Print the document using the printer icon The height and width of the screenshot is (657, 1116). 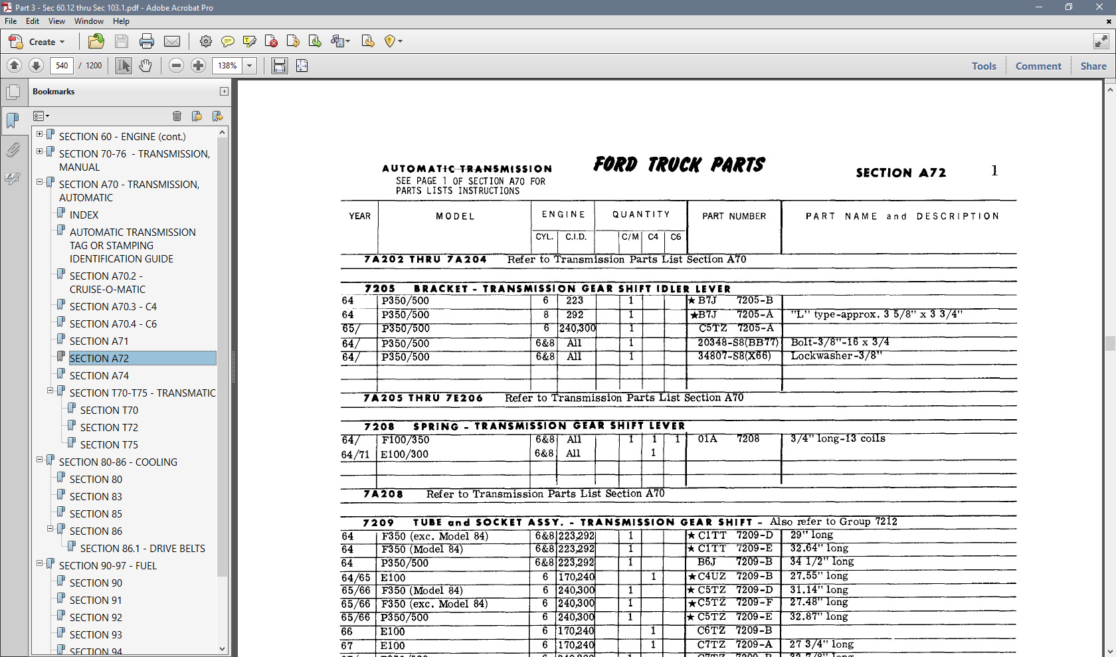point(147,41)
